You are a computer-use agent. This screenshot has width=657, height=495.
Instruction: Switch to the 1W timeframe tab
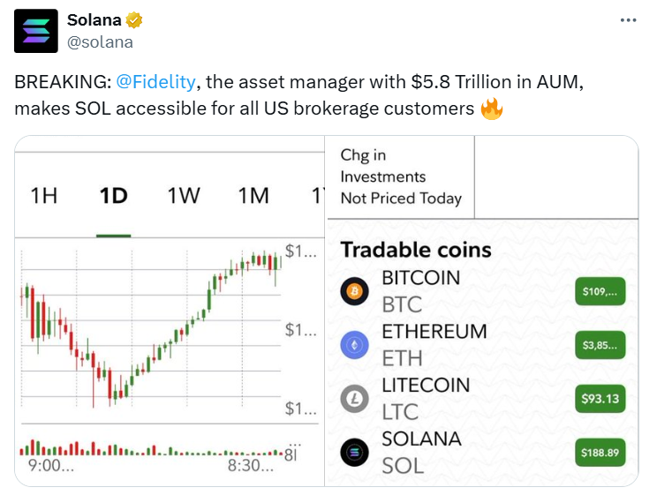tap(184, 195)
